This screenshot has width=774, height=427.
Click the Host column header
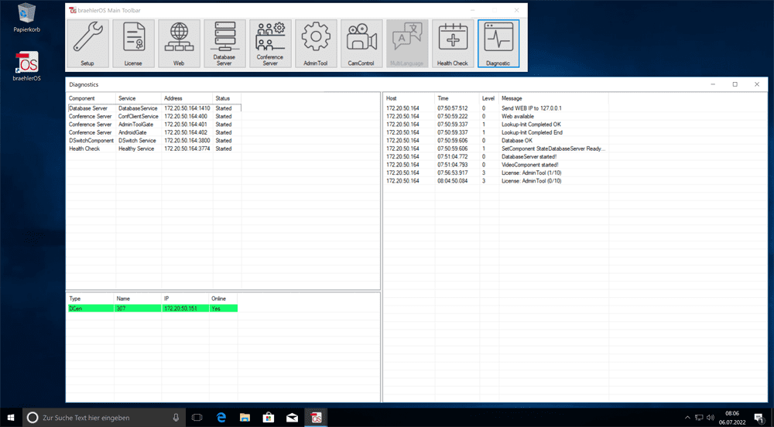pos(409,98)
